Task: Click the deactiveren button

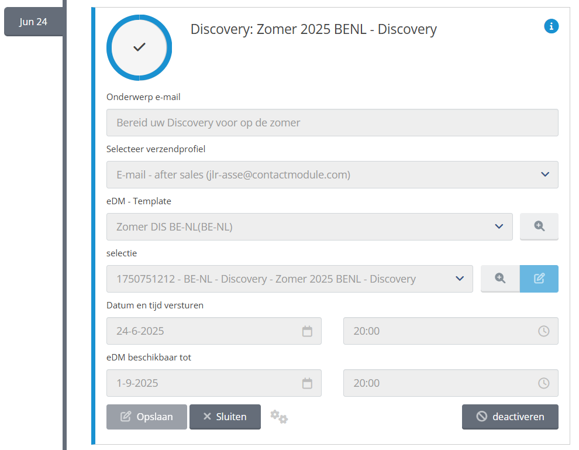Action: point(510,417)
